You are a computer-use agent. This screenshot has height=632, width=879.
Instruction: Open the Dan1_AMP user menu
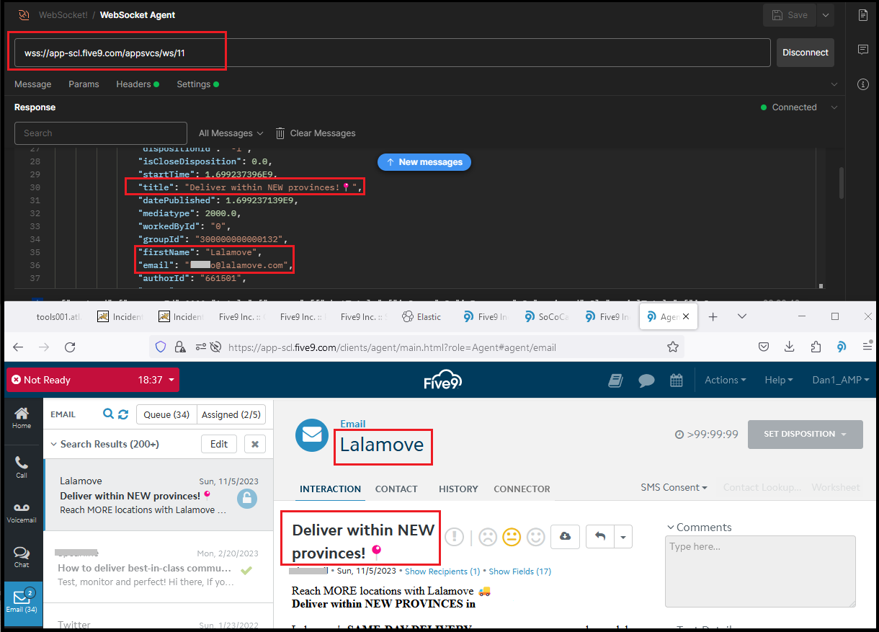click(x=840, y=380)
